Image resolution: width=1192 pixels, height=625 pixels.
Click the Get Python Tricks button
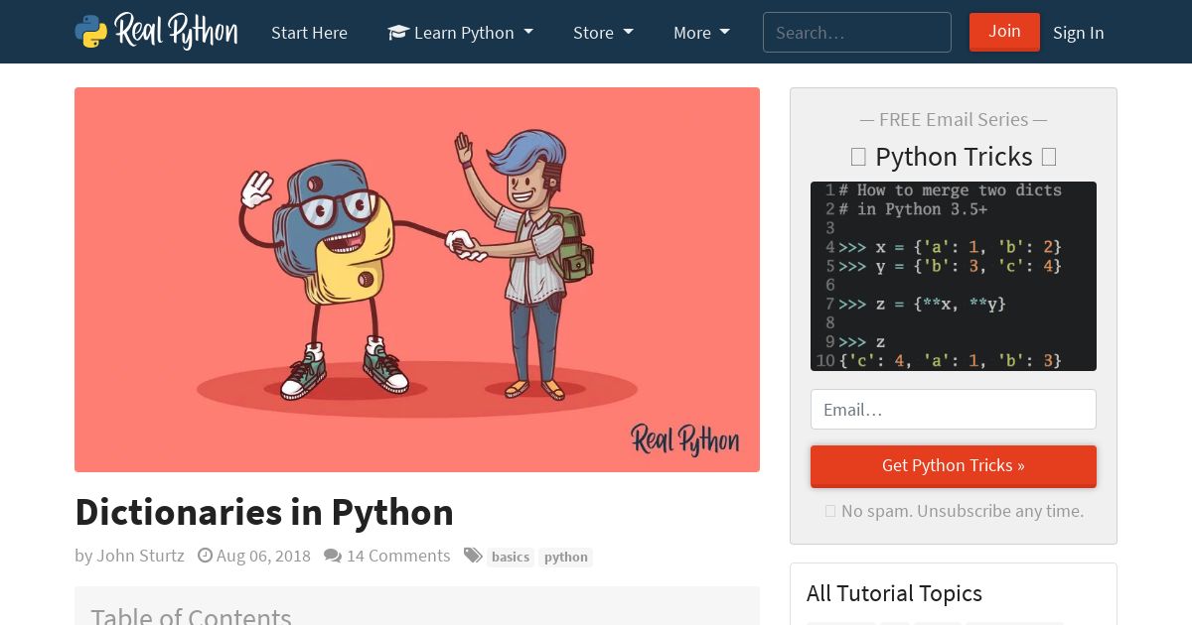click(954, 465)
